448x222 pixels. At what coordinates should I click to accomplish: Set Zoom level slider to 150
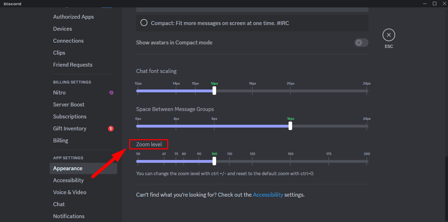tap(290, 161)
